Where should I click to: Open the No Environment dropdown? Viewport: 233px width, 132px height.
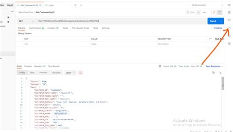(207, 5)
